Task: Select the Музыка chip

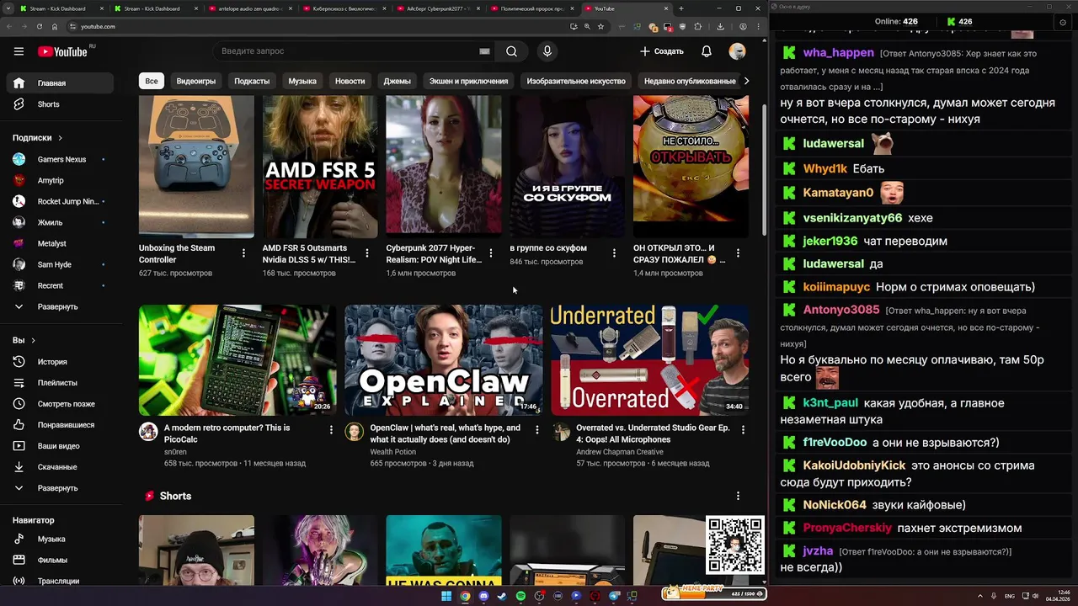Action: 302,81
